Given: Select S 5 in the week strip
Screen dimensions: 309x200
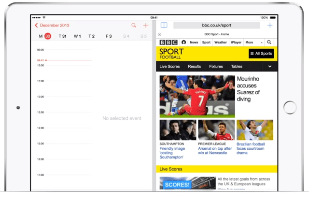Looking at the screenshot, I should [x=143, y=36].
